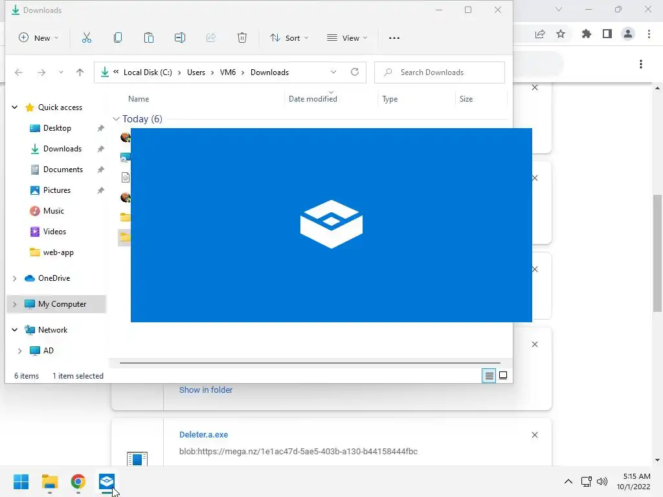
Task: Show hidden tray icons chevron
Action: coord(568,481)
